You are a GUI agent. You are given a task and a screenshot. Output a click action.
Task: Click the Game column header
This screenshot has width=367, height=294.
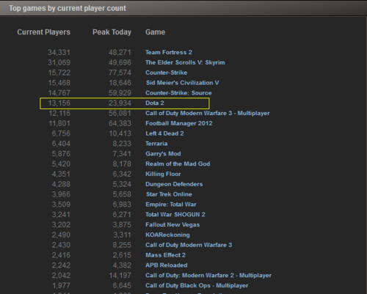[155, 32]
